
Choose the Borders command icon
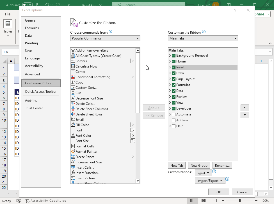pyautogui.click(x=73, y=61)
